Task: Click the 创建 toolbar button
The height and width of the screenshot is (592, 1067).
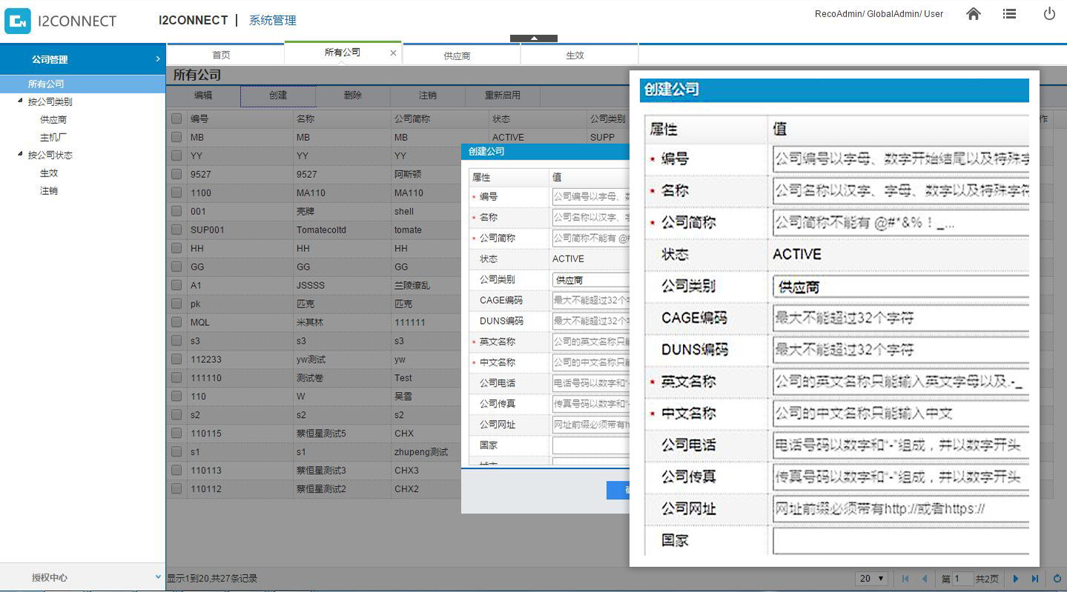Action: [x=278, y=96]
